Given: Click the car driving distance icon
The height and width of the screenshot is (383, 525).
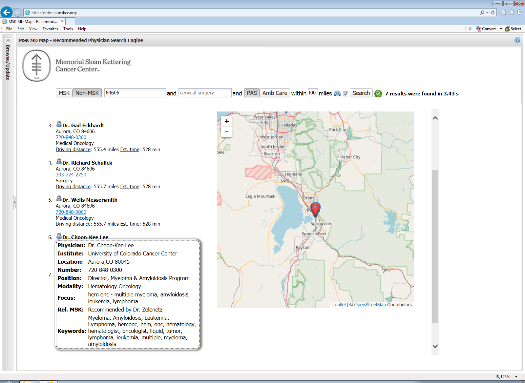Looking at the screenshot, I should (337, 93).
